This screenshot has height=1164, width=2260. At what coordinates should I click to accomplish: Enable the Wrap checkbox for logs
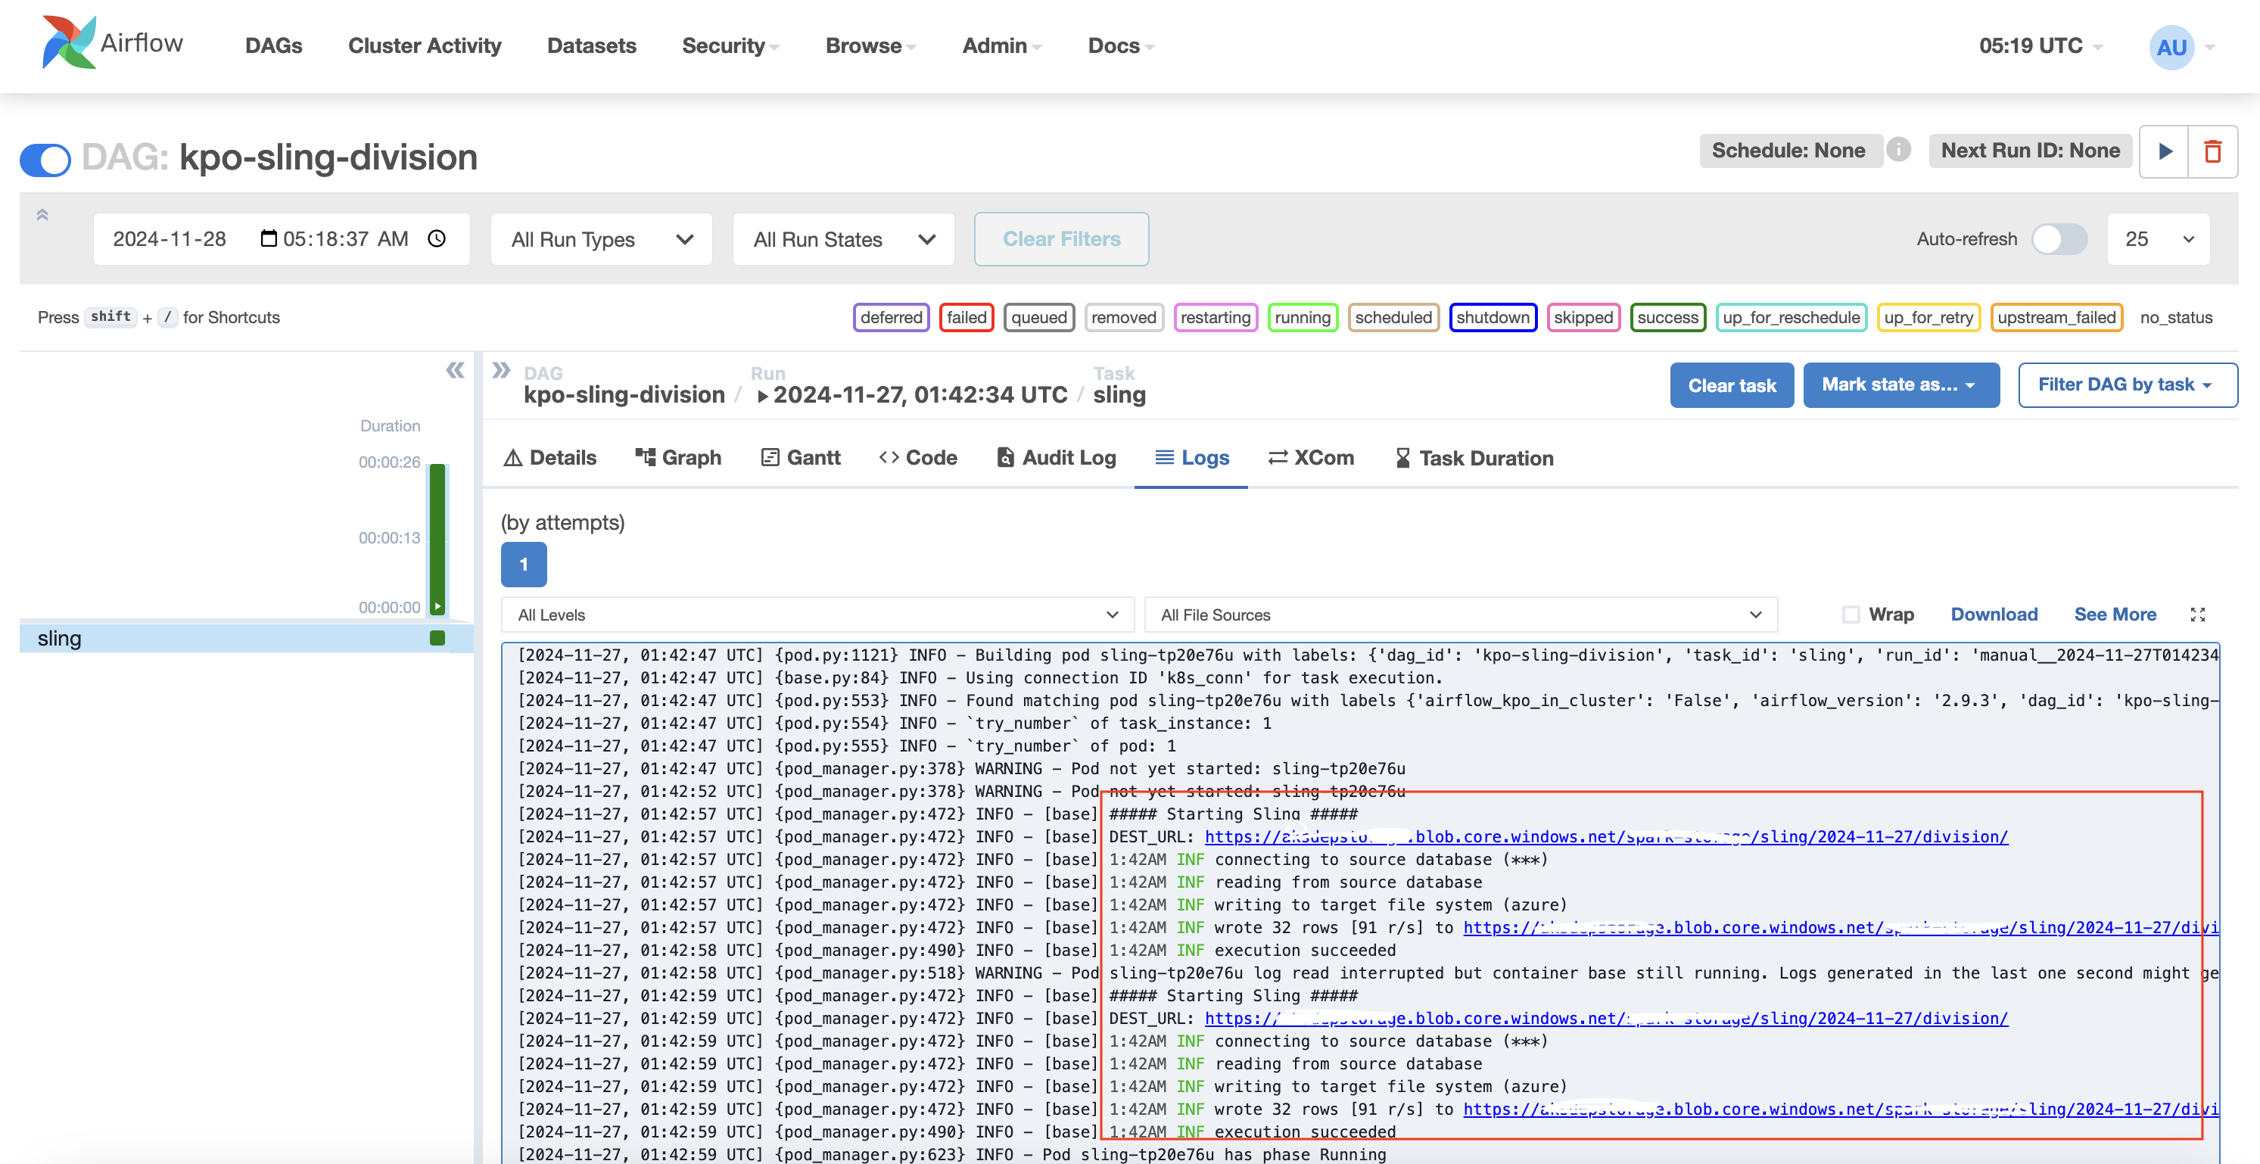pos(1851,615)
